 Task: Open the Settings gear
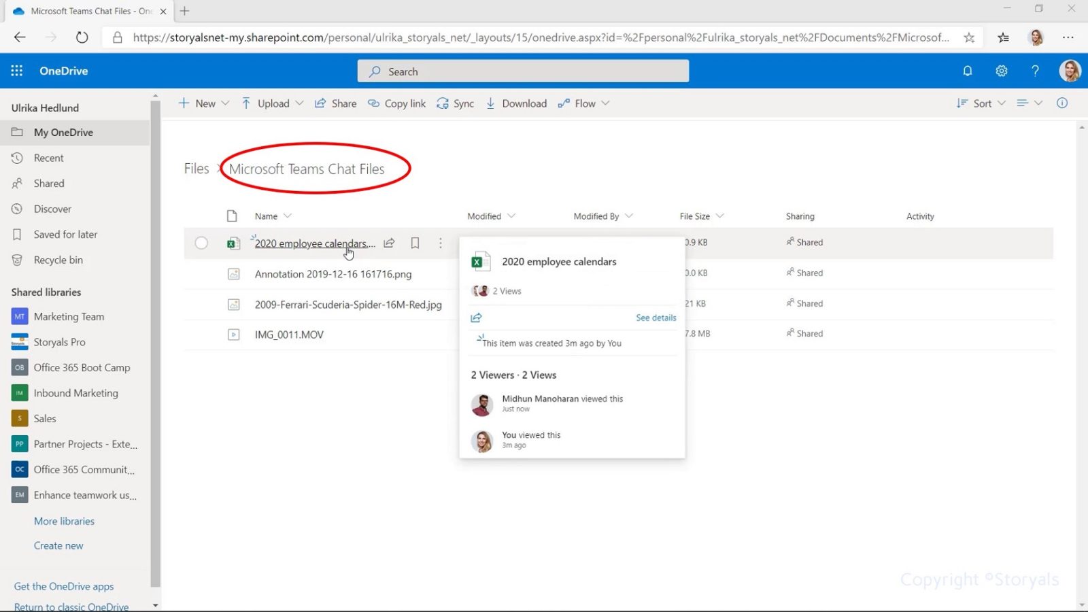(1001, 71)
